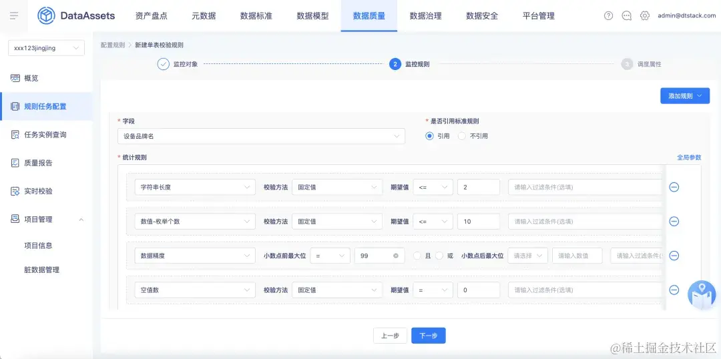This screenshot has height=359, width=721.
Task: Click the 全局参数 link
Action: tap(689, 157)
